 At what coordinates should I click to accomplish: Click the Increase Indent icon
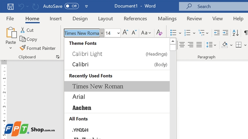(x=225, y=33)
